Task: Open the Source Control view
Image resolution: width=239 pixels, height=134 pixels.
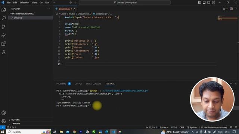Action: click(x=4, y=27)
